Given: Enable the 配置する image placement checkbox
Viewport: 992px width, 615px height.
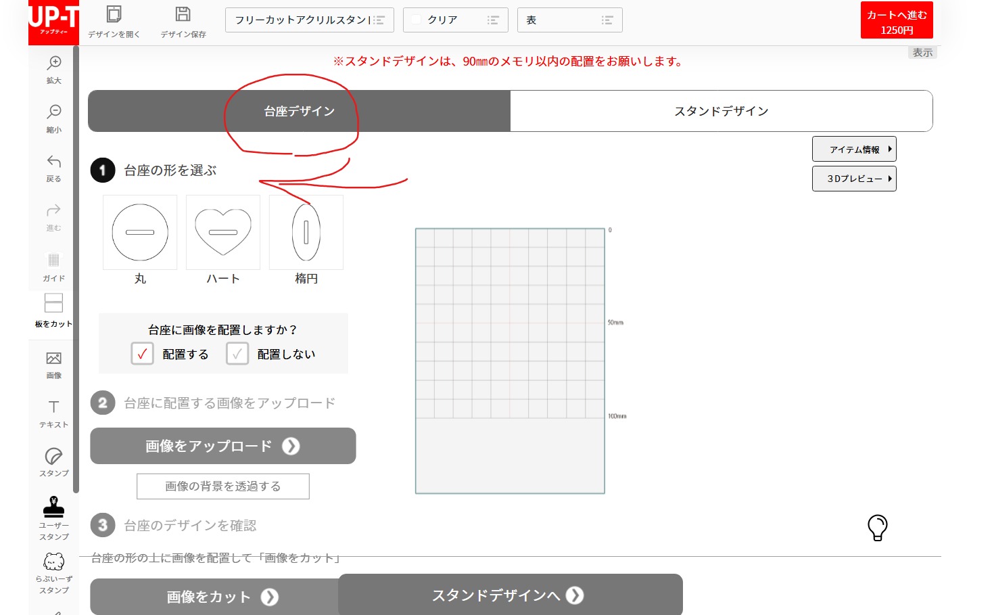Looking at the screenshot, I should pyautogui.click(x=142, y=353).
